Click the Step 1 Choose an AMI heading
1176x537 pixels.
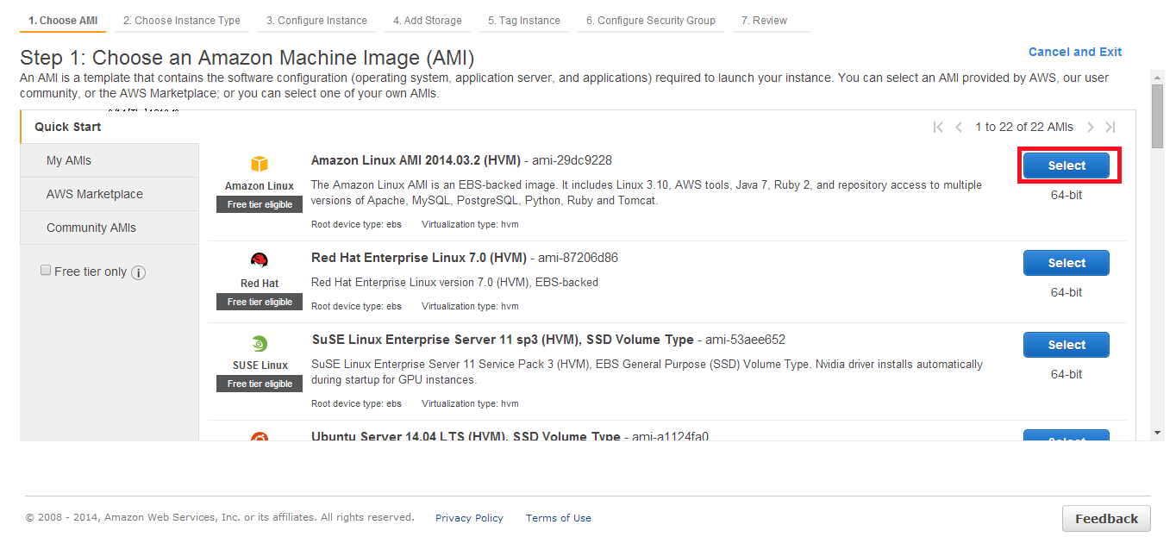pyautogui.click(x=247, y=58)
